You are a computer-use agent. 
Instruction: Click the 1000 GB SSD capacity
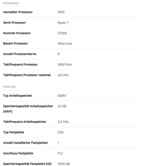pyautogui.click(x=64, y=164)
